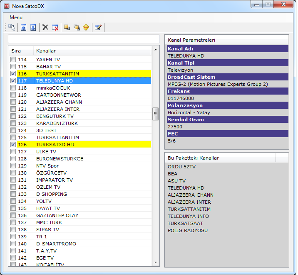Viewport: 298px width, 275px height.
Task: Click the black X delete icon
Action: [45, 27]
